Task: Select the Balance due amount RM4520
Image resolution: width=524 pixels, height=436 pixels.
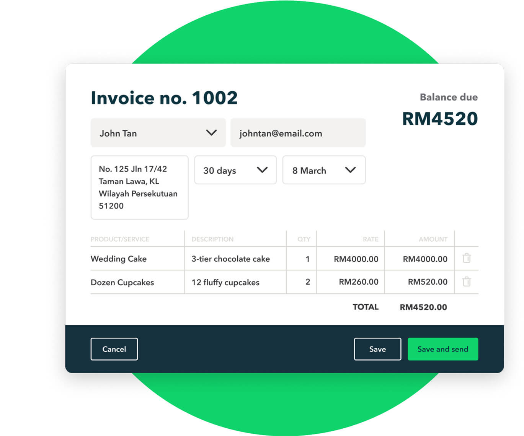Action: pos(439,118)
